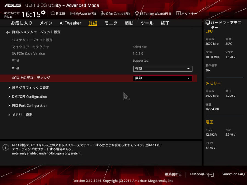Click the globe language icon

pos(53,13)
